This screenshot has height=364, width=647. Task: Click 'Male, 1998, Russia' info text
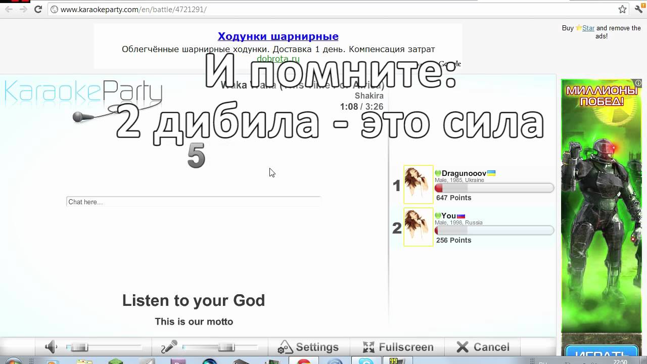pyautogui.click(x=458, y=223)
